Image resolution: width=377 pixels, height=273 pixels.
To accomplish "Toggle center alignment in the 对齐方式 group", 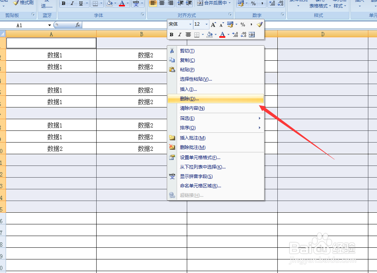I will [161, 3].
